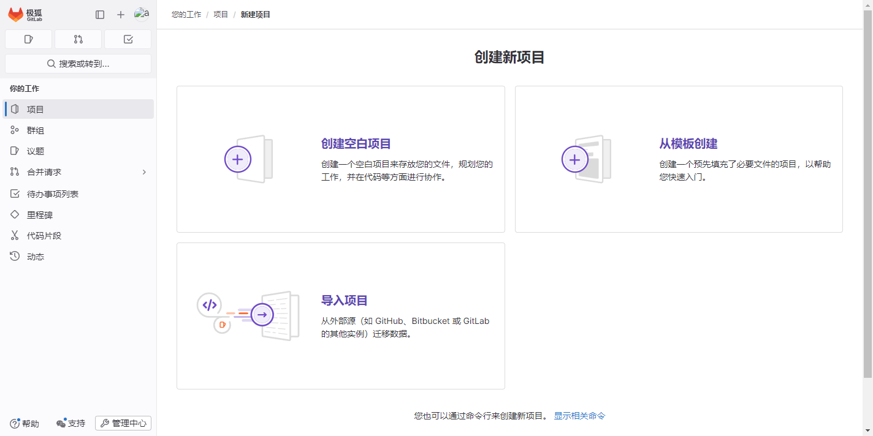Open assigned issues shortcut icon
Viewport: 873px width, 436px height.
[x=28, y=39]
